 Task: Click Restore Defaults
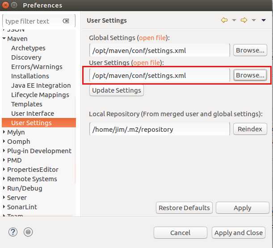(x=184, y=208)
